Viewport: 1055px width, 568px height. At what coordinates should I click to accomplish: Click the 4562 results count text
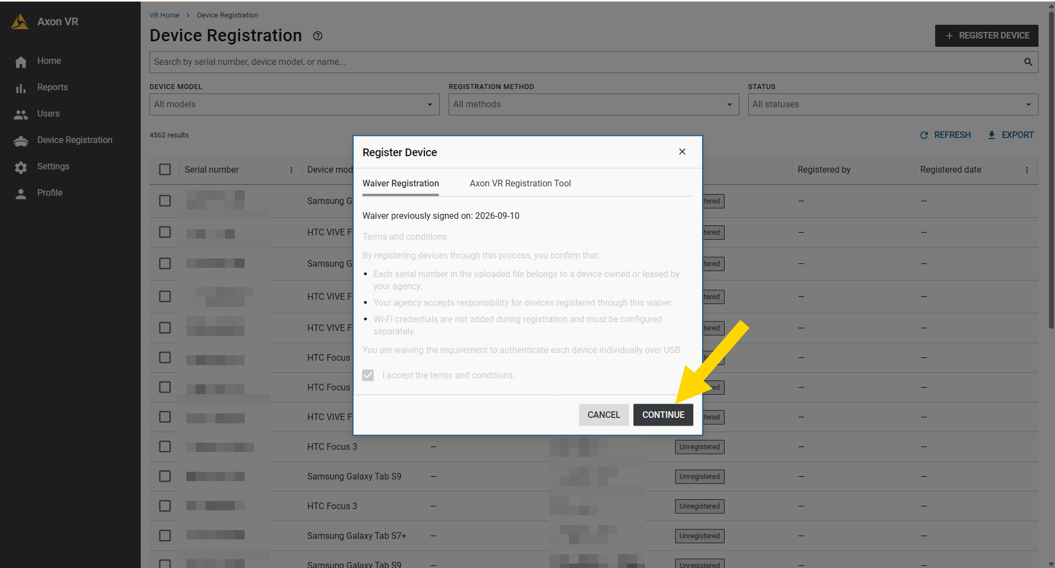pos(169,135)
